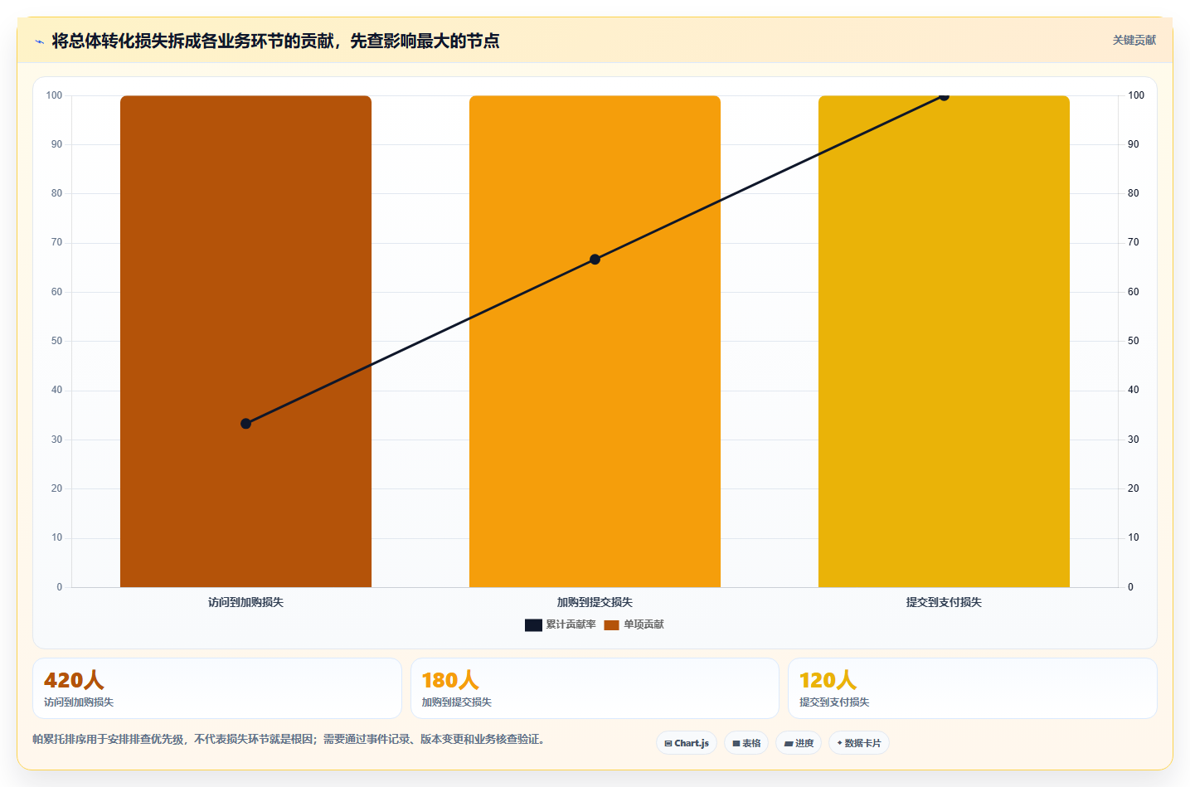This screenshot has height=787, width=1190.
Task: Click the Chart.js chip
Action: tap(687, 743)
